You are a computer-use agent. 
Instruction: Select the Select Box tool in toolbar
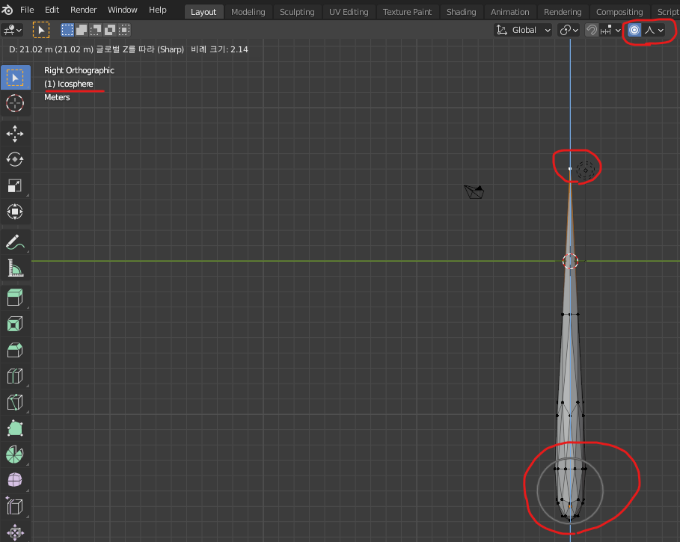15,78
